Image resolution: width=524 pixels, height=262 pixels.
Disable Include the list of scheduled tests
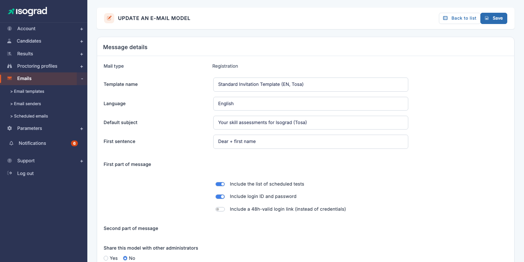[220, 184]
